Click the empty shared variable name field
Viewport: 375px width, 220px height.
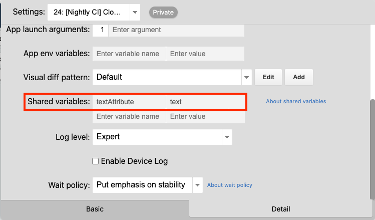(x=129, y=117)
